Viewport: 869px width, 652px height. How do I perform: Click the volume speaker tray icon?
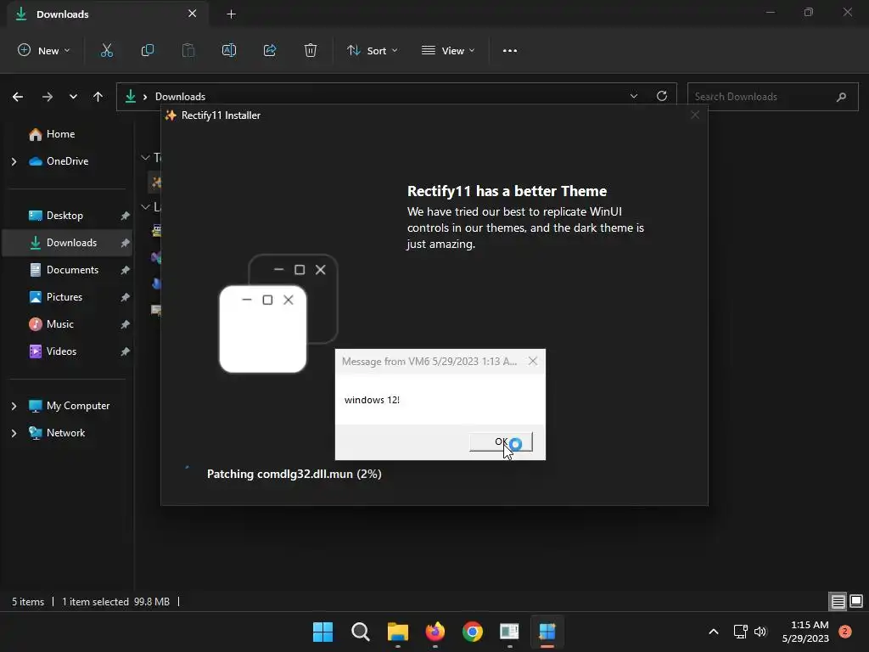760,632
